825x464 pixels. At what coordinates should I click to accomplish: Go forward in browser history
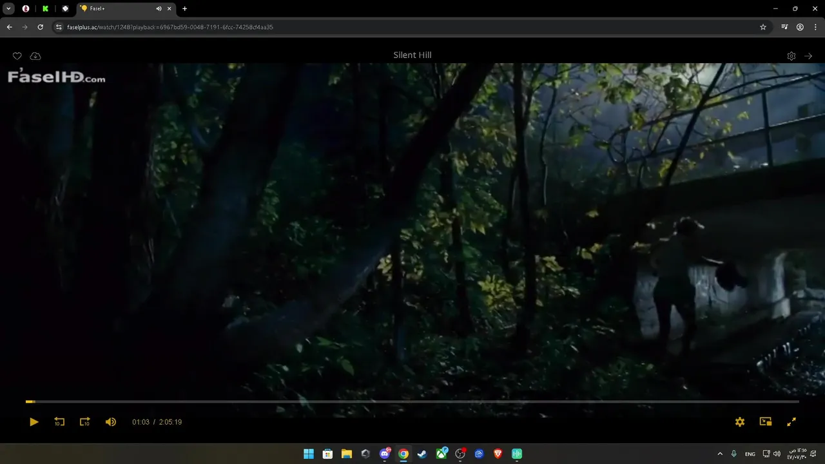point(25,27)
